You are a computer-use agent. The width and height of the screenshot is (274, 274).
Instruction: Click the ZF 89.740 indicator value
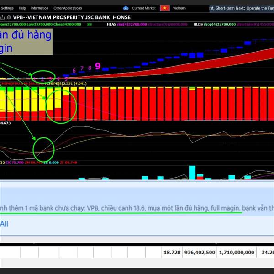68,163
